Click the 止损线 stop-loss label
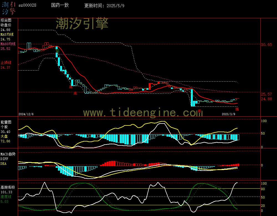The image size is (277, 216). coord(6,63)
